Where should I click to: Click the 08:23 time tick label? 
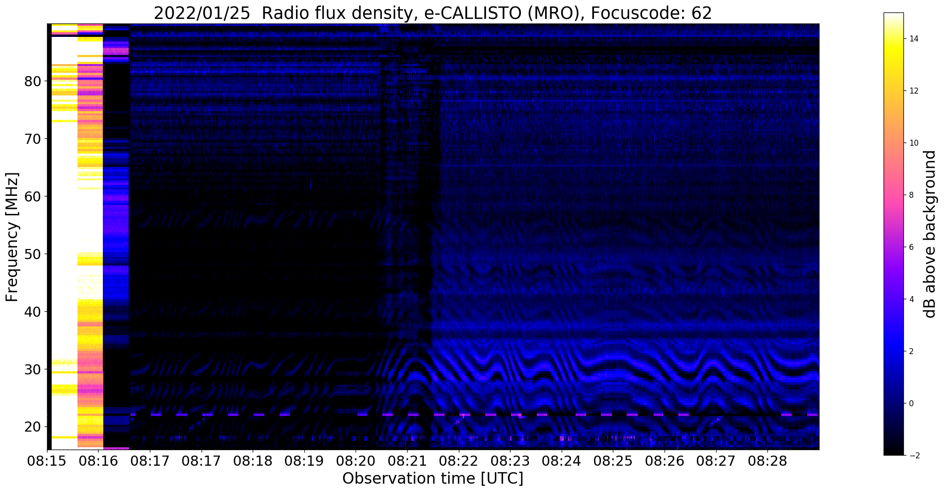[510, 462]
